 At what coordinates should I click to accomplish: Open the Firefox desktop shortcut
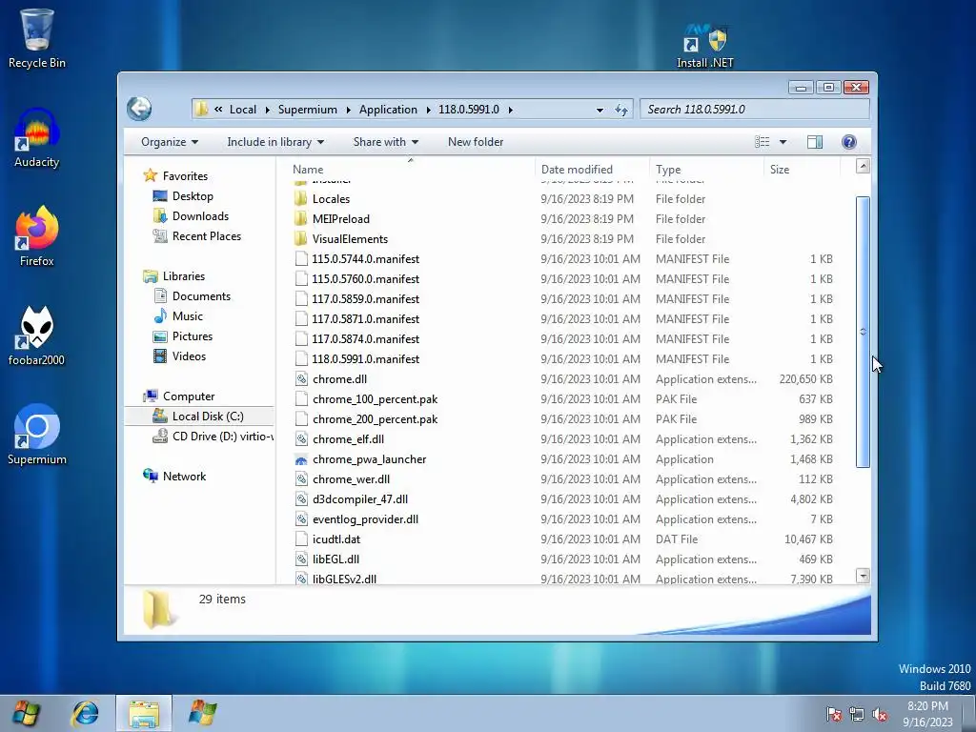(37, 236)
